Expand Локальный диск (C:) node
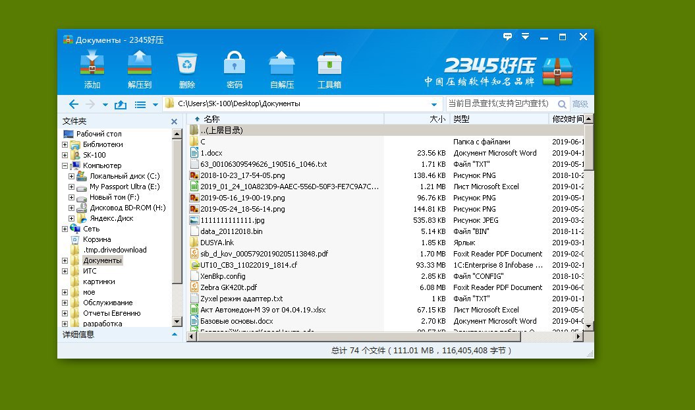 coord(71,176)
